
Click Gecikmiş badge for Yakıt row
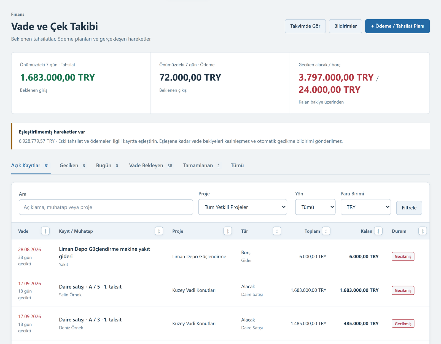[x=403, y=256]
